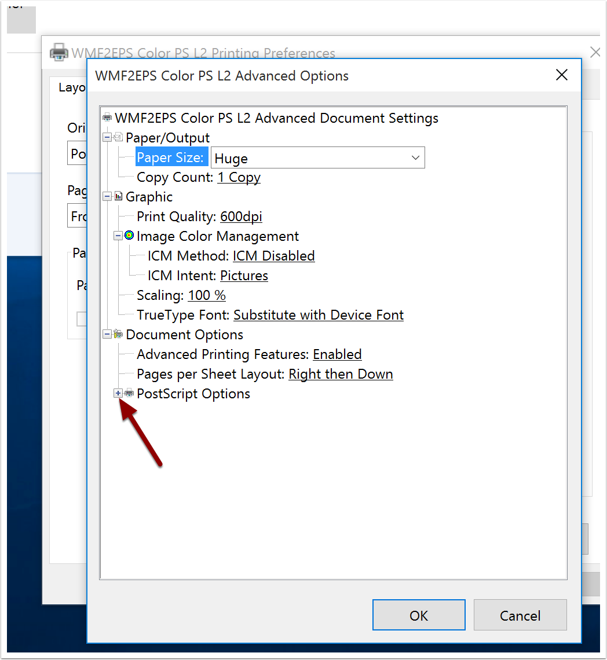The width and height of the screenshot is (607, 660).
Task: Select the Pages per Sheet Layout label
Action: (211, 374)
